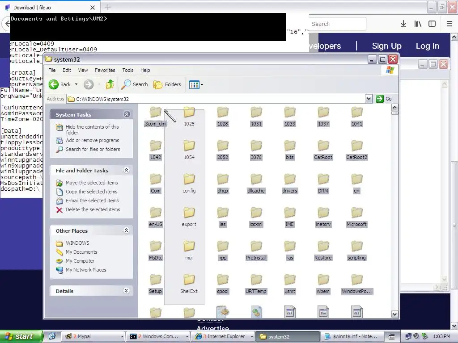Open the Tools menu

[x=127, y=70]
